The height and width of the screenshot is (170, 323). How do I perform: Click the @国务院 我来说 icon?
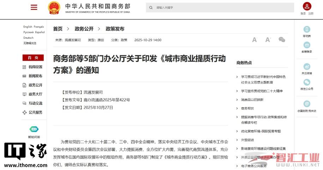(x=307, y=104)
